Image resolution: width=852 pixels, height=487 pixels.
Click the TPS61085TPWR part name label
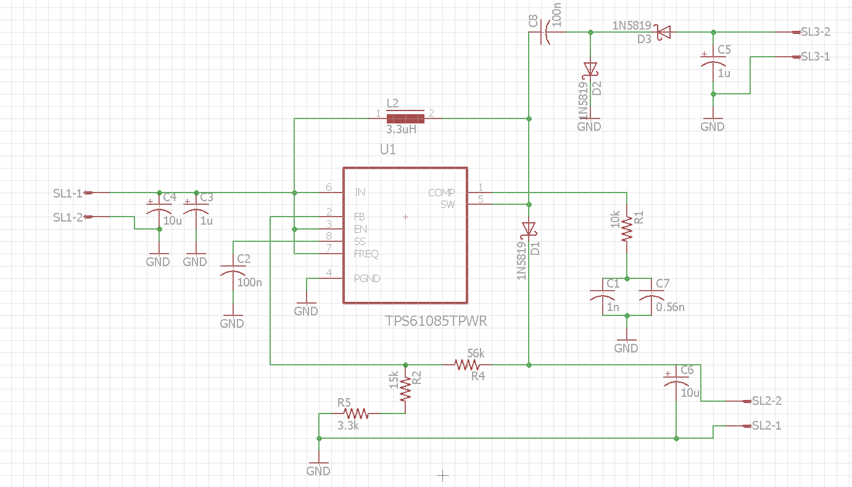click(x=436, y=322)
